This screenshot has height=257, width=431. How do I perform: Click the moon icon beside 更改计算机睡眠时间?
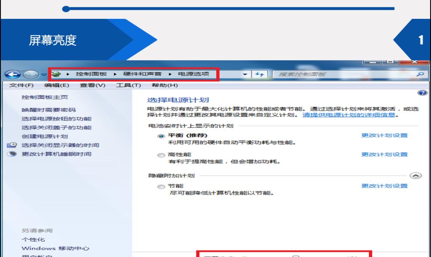click(12, 154)
